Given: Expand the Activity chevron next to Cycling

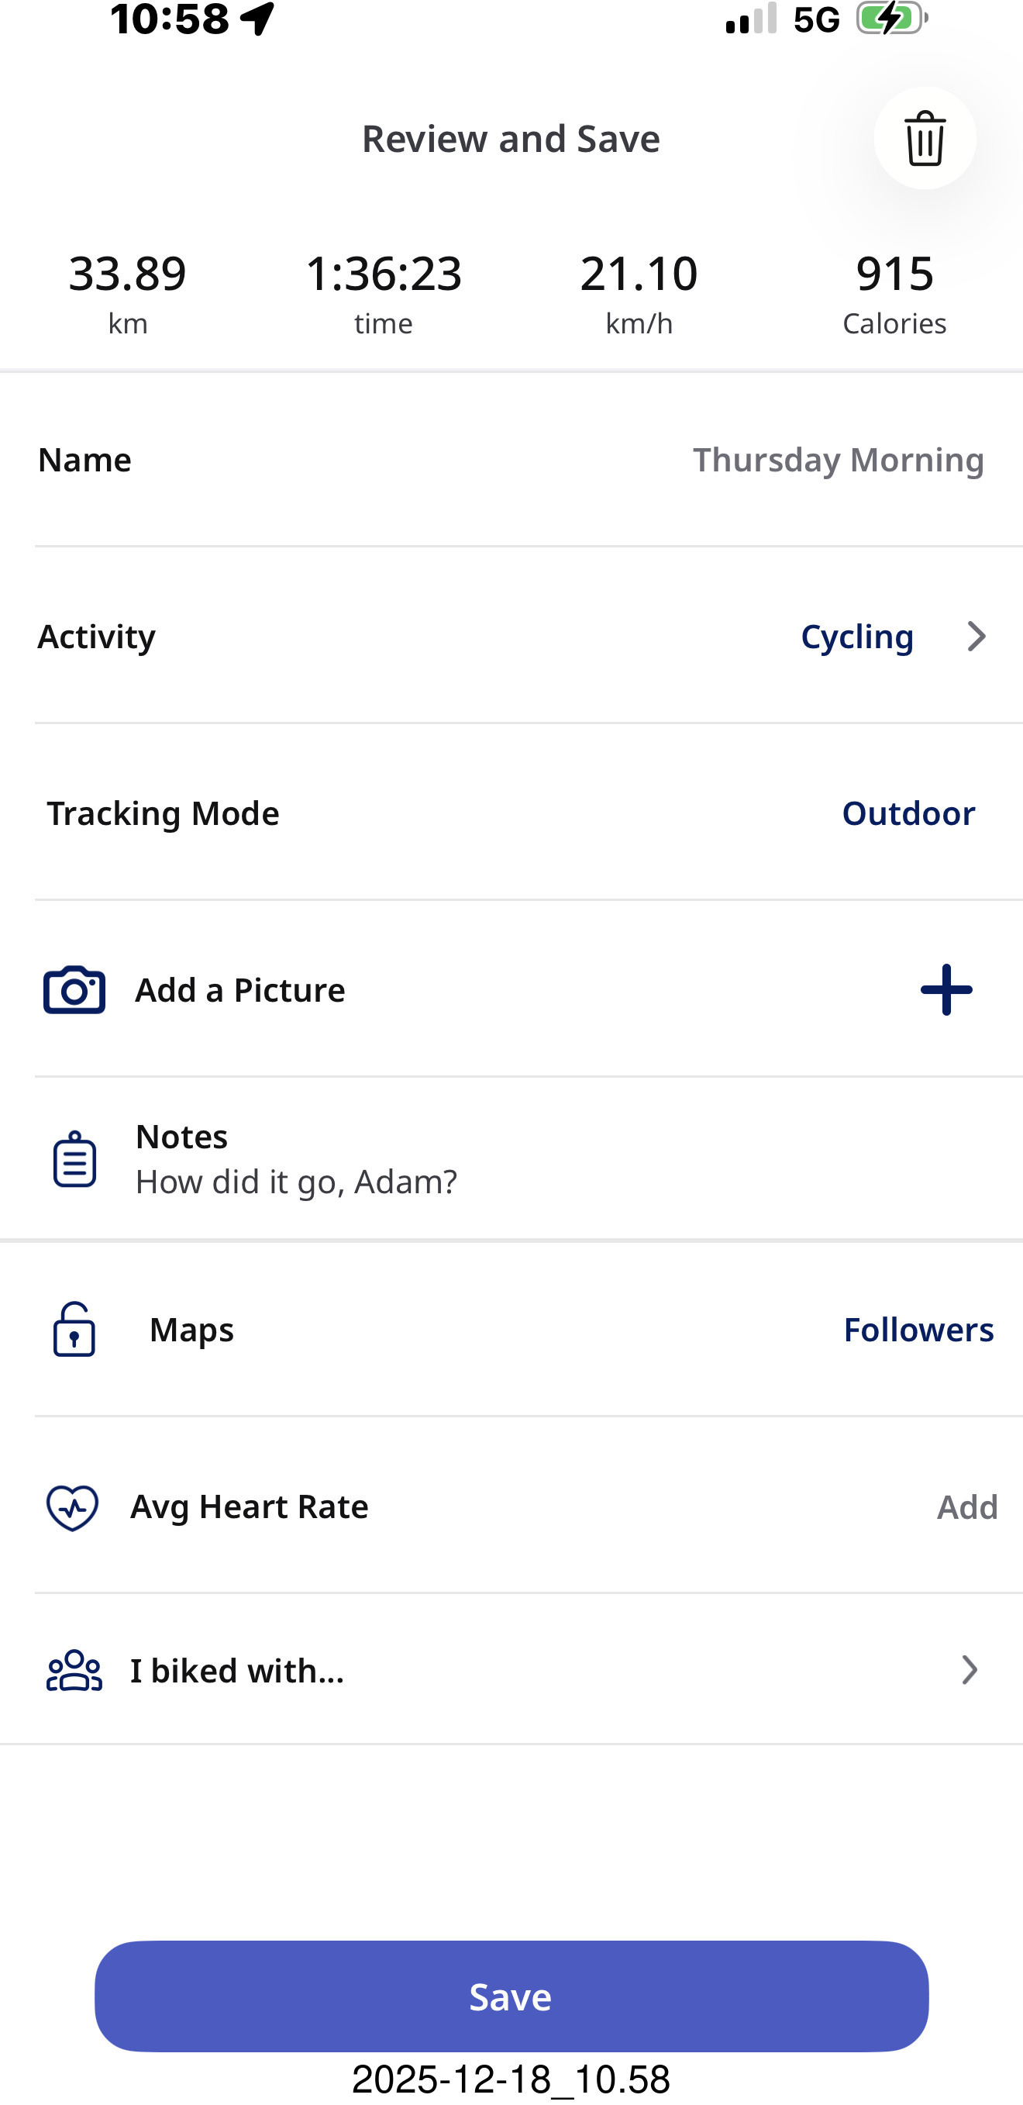Looking at the screenshot, I should [x=976, y=637].
